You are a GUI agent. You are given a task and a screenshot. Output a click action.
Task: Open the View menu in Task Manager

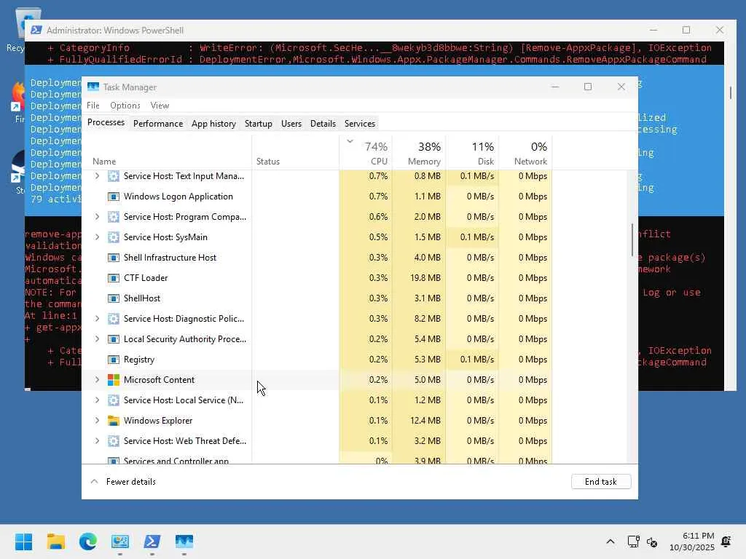pos(160,106)
